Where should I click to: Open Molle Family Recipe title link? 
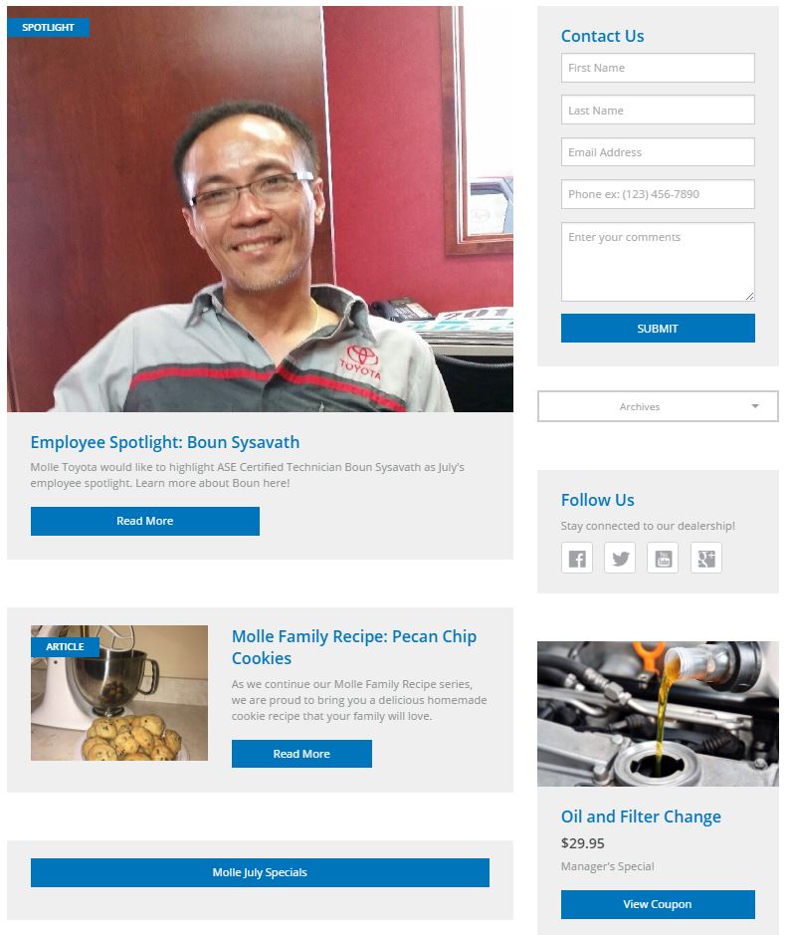pos(354,647)
